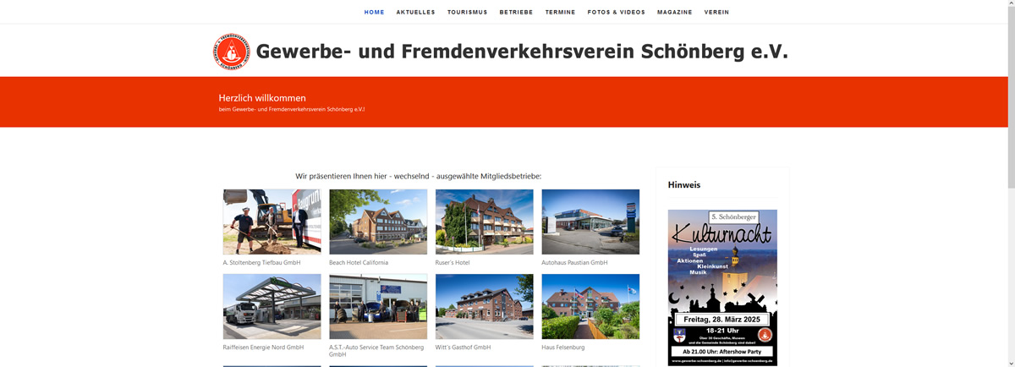1015x367 pixels.
Task: Click the Autohaus Paustian GmbH caption
Action: pyautogui.click(x=574, y=263)
